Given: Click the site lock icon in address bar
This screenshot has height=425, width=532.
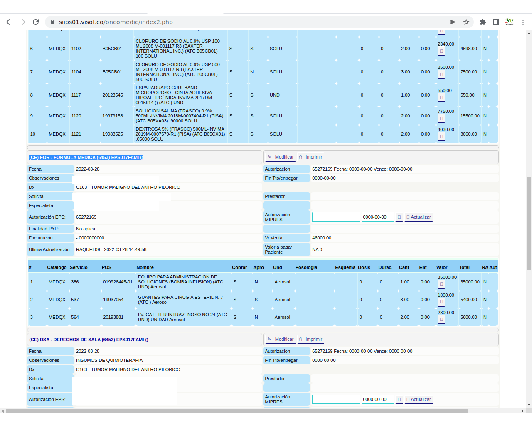Looking at the screenshot, I should coord(52,22).
